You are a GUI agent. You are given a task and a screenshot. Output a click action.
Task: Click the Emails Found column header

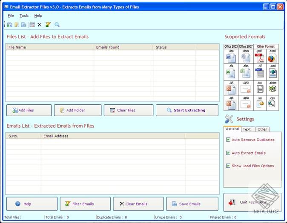tap(123, 47)
